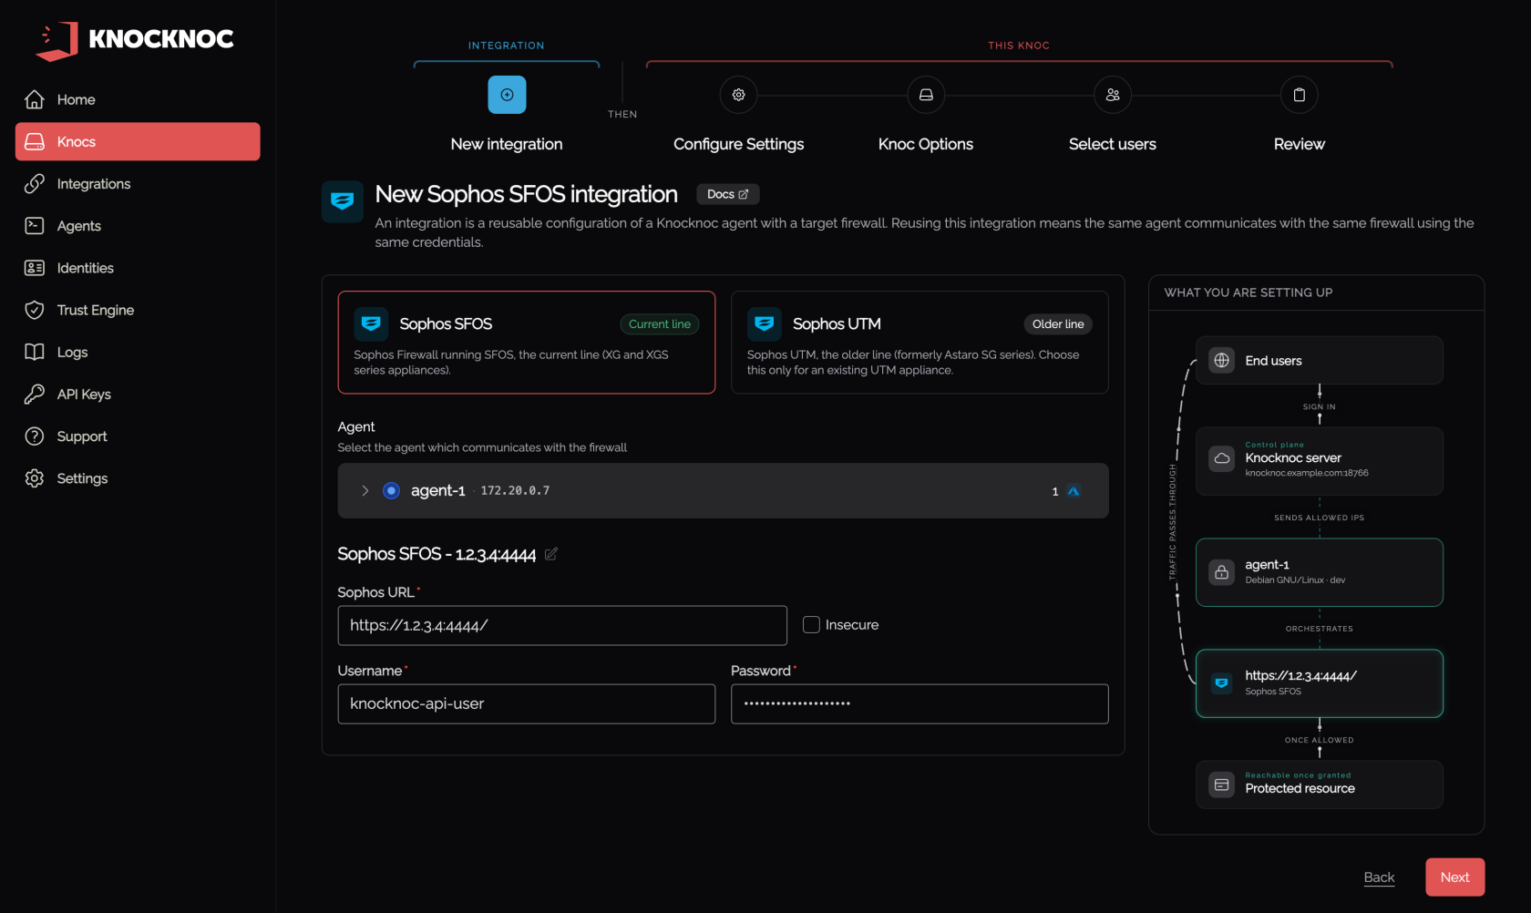Screen dimensions: 1531x913
Task: Open Trust Engine from the sidebar
Action: pos(138,310)
